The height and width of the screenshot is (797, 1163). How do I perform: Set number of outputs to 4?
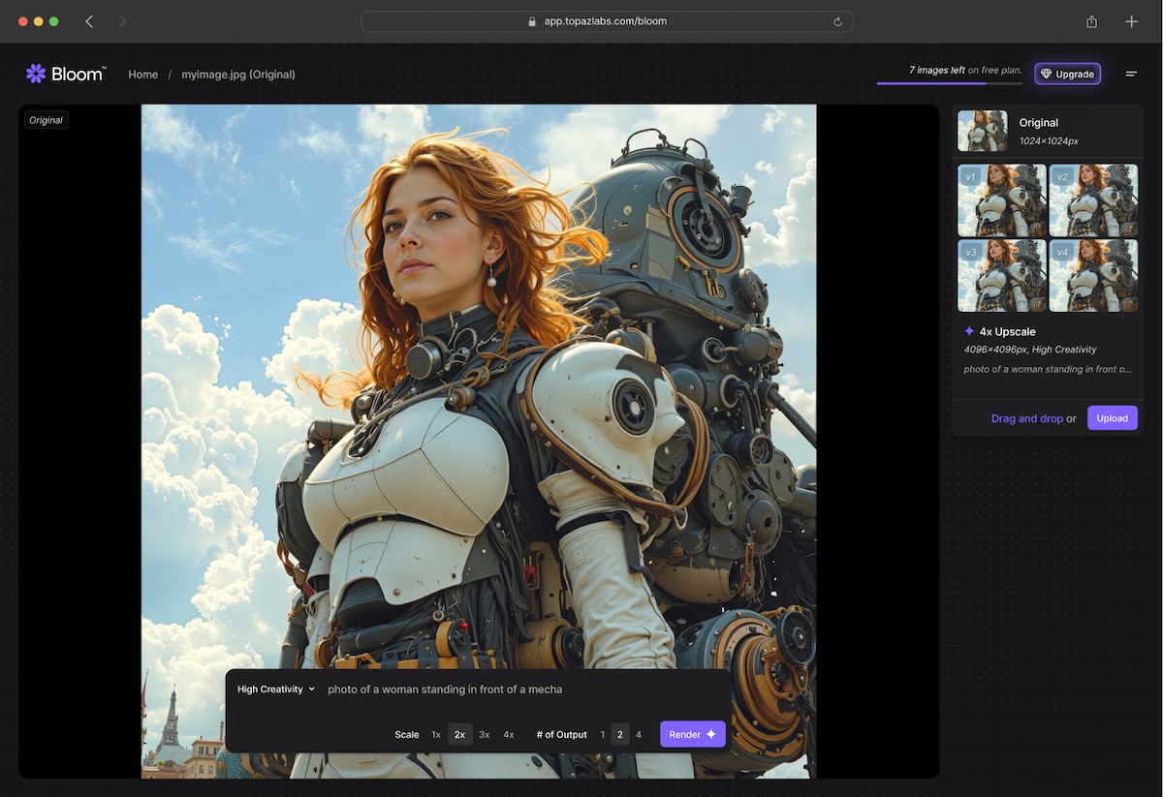click(639, 734)
